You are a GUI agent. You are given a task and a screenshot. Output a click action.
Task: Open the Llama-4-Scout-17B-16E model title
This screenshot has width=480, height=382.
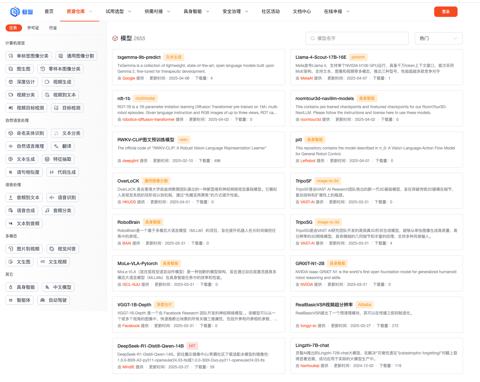tap(321, 57)
